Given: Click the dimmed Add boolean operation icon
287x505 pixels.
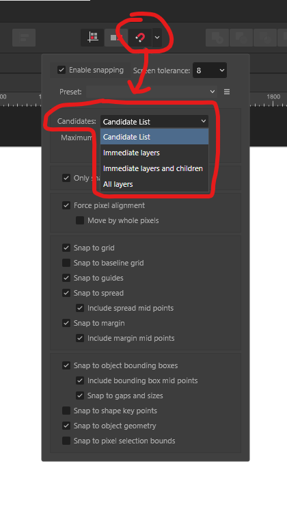Looking at the screenshot, I should tap(217, 38).
